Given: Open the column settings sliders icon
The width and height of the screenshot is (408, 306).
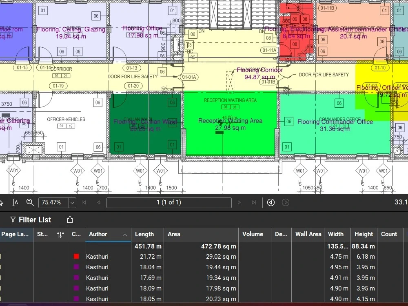Looking at the screenshot, I should coord(60,235).
